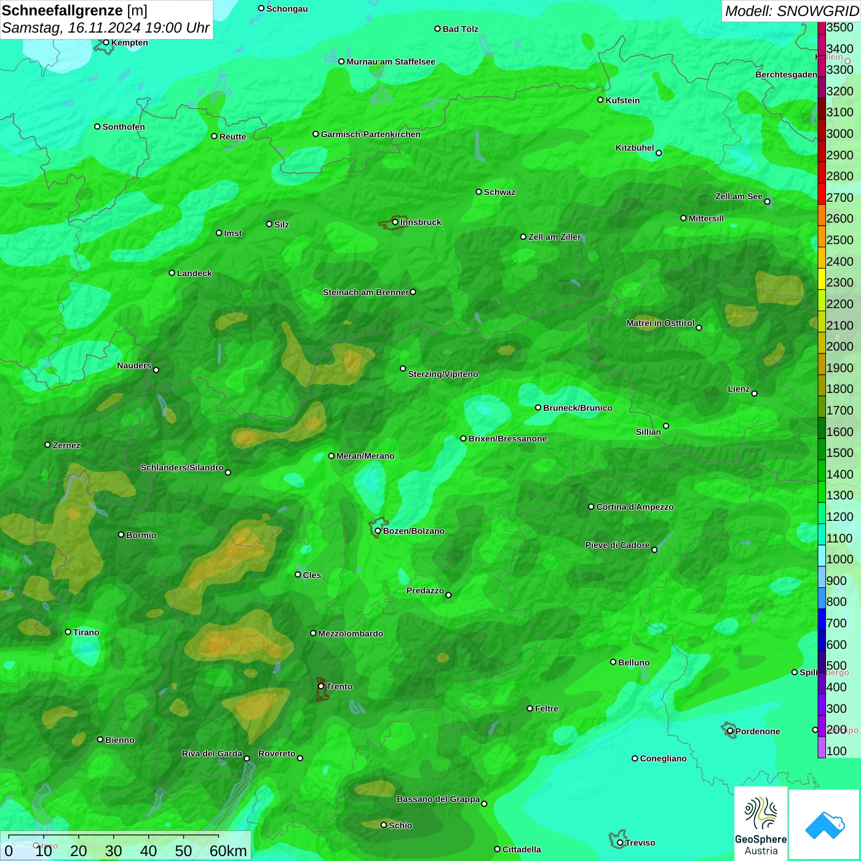861x861 pixels.
Task: Click the Zell am Ziller label
Action: tap(554, 237)
